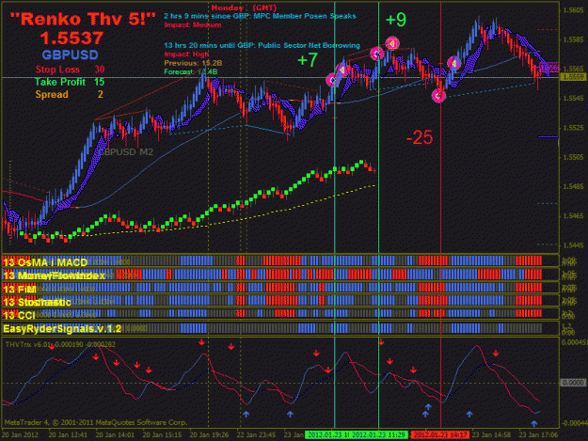Image resolution: width=588 pixels, height=441 pixels.
Task: Click the 13 MoneyFlowIndex indicator label
Action: point(54,276)
